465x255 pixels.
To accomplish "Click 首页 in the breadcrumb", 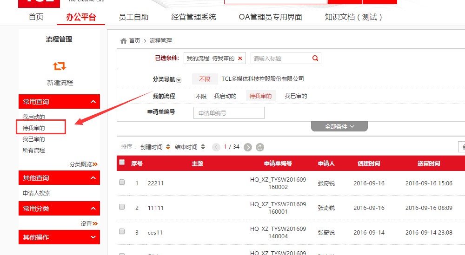I will pos(135,41).
